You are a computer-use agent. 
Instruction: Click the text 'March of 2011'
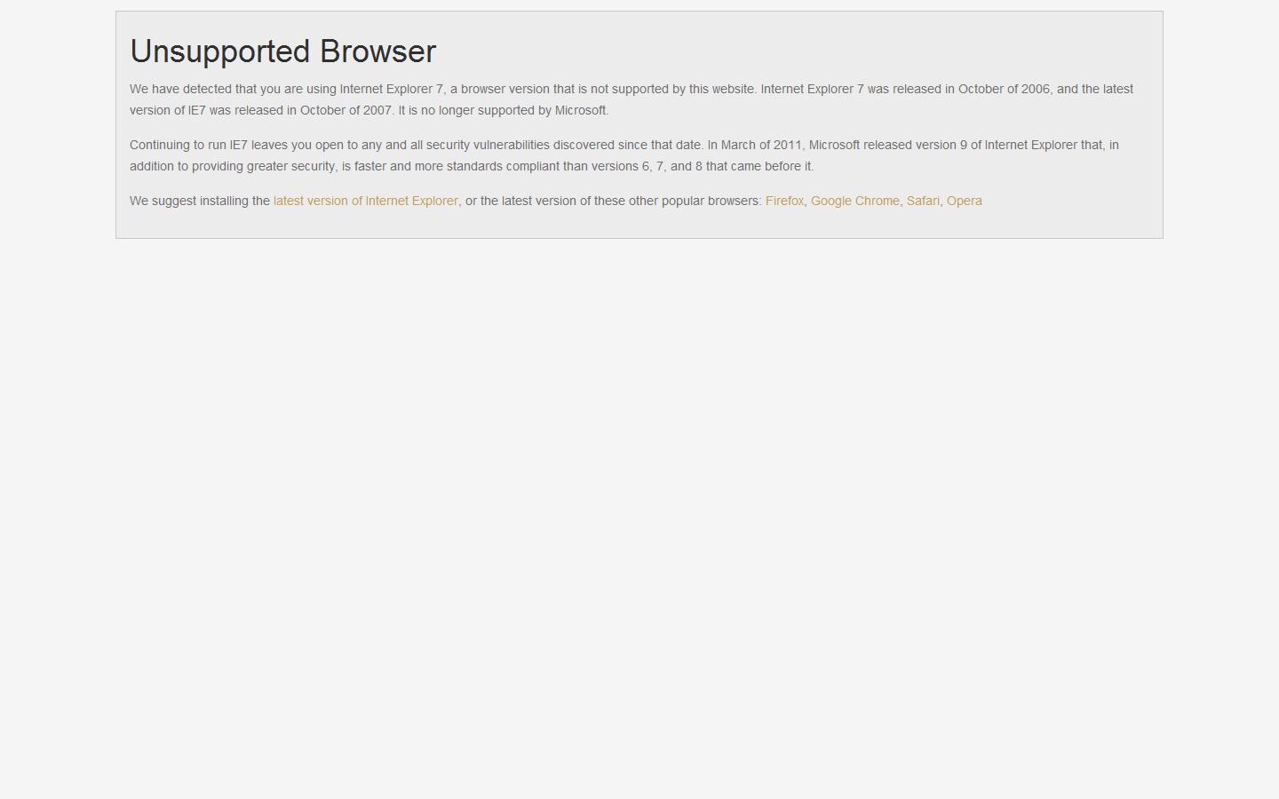[x=761, y=145]
